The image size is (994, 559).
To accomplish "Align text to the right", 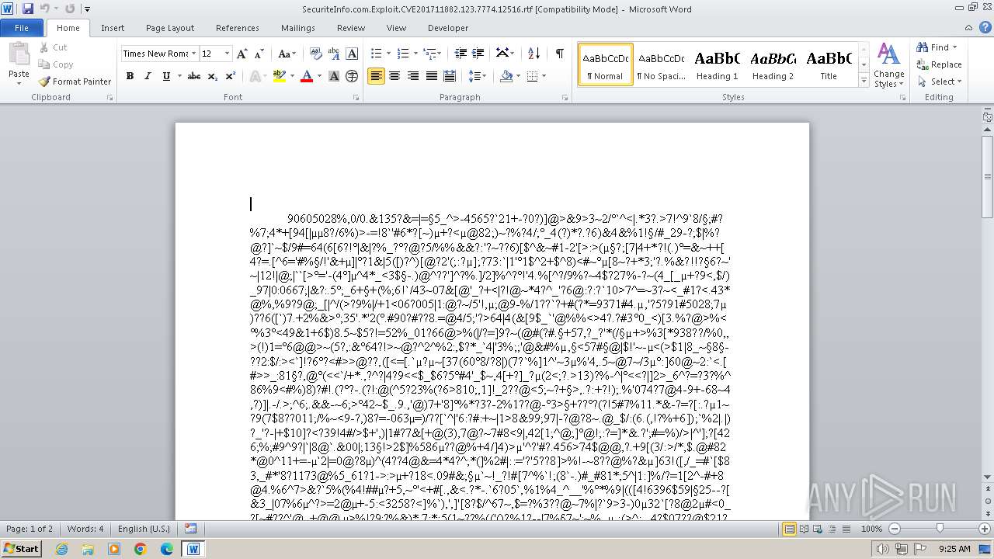I will click(x=412, y=76).
